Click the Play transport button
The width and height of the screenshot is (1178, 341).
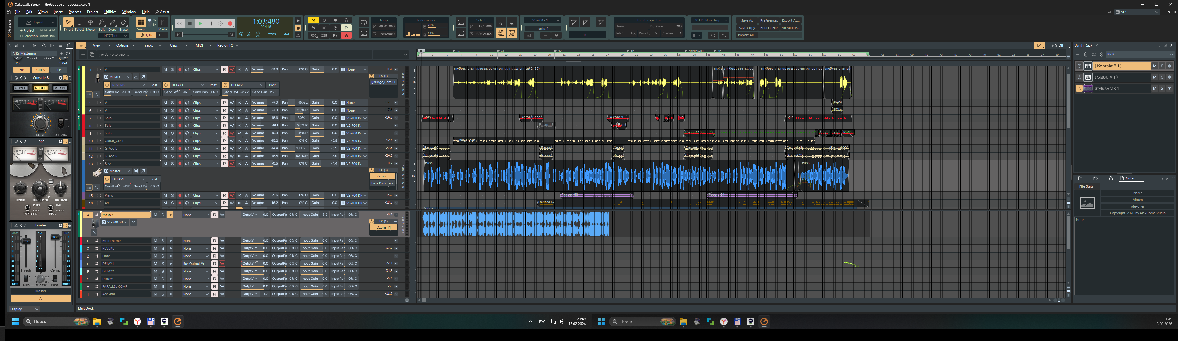click(x=200, y=23)
